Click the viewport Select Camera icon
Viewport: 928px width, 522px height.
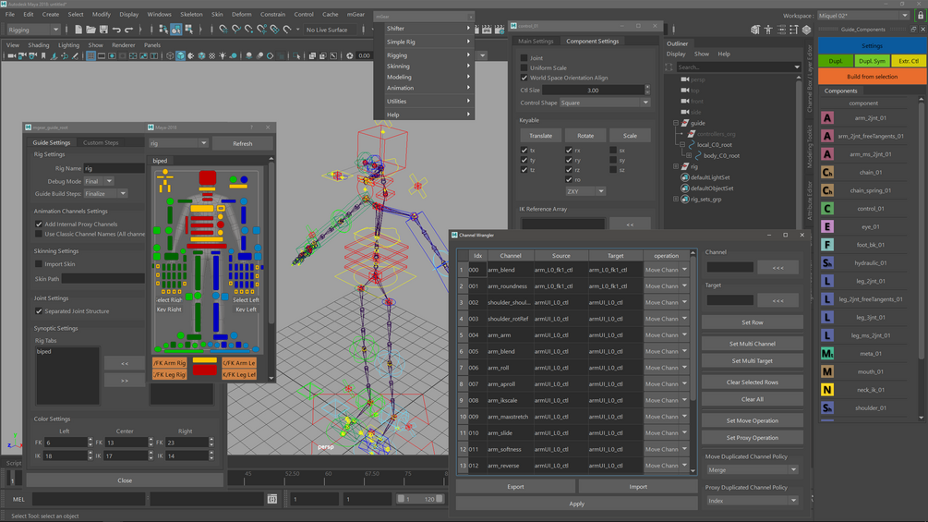[x=11, y=55]
